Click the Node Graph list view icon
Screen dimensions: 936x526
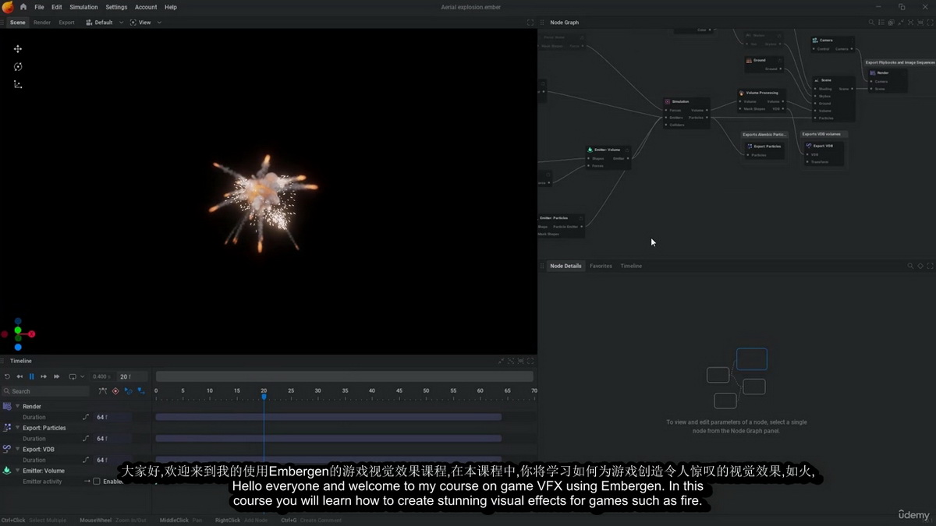pos(881,23)
